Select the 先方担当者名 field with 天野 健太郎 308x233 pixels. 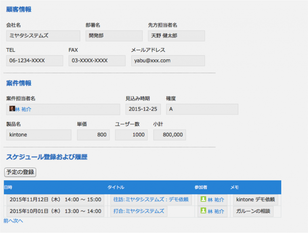tap(176, 36)
